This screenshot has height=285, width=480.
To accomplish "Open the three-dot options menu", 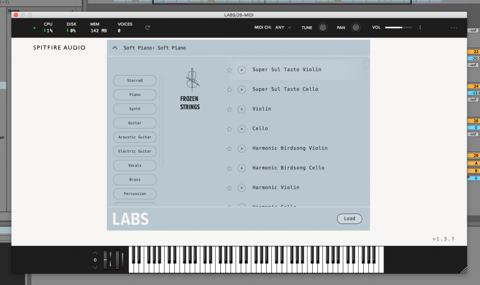I will [x=454, y=28].
